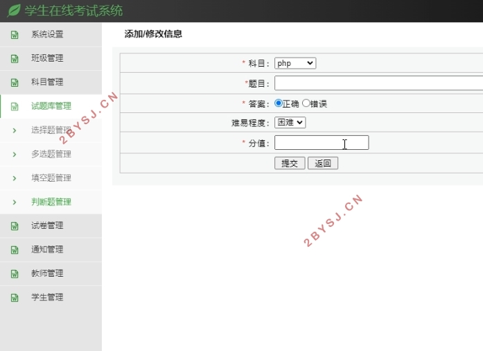Click the 教师管理 document icon

click(x=15, y=273)
